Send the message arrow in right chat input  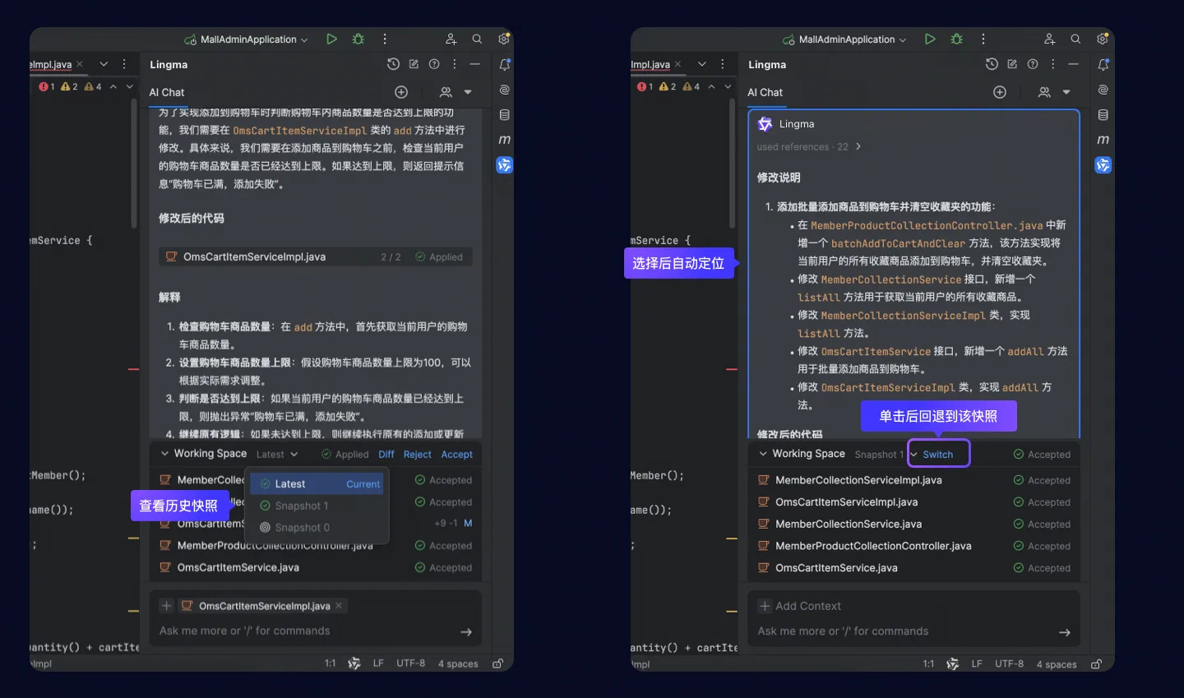[1065, 632]
